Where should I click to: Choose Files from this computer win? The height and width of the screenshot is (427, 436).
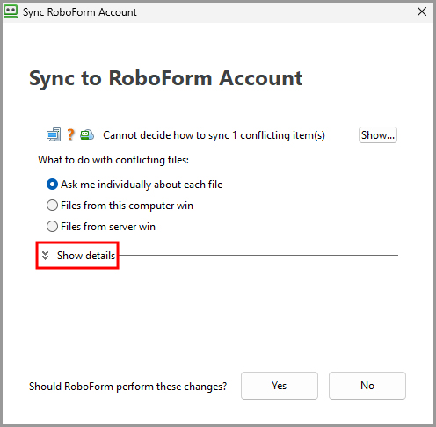point(52,206)
